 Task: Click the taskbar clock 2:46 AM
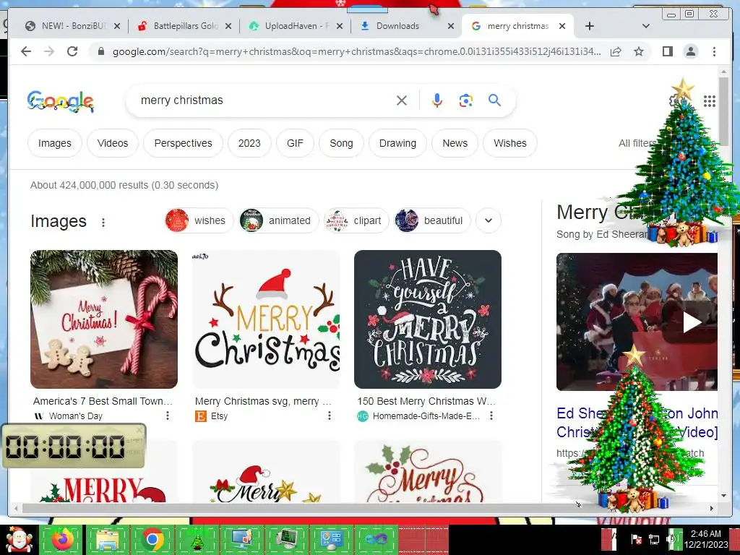pyautogui.click(x=706, y=534)
